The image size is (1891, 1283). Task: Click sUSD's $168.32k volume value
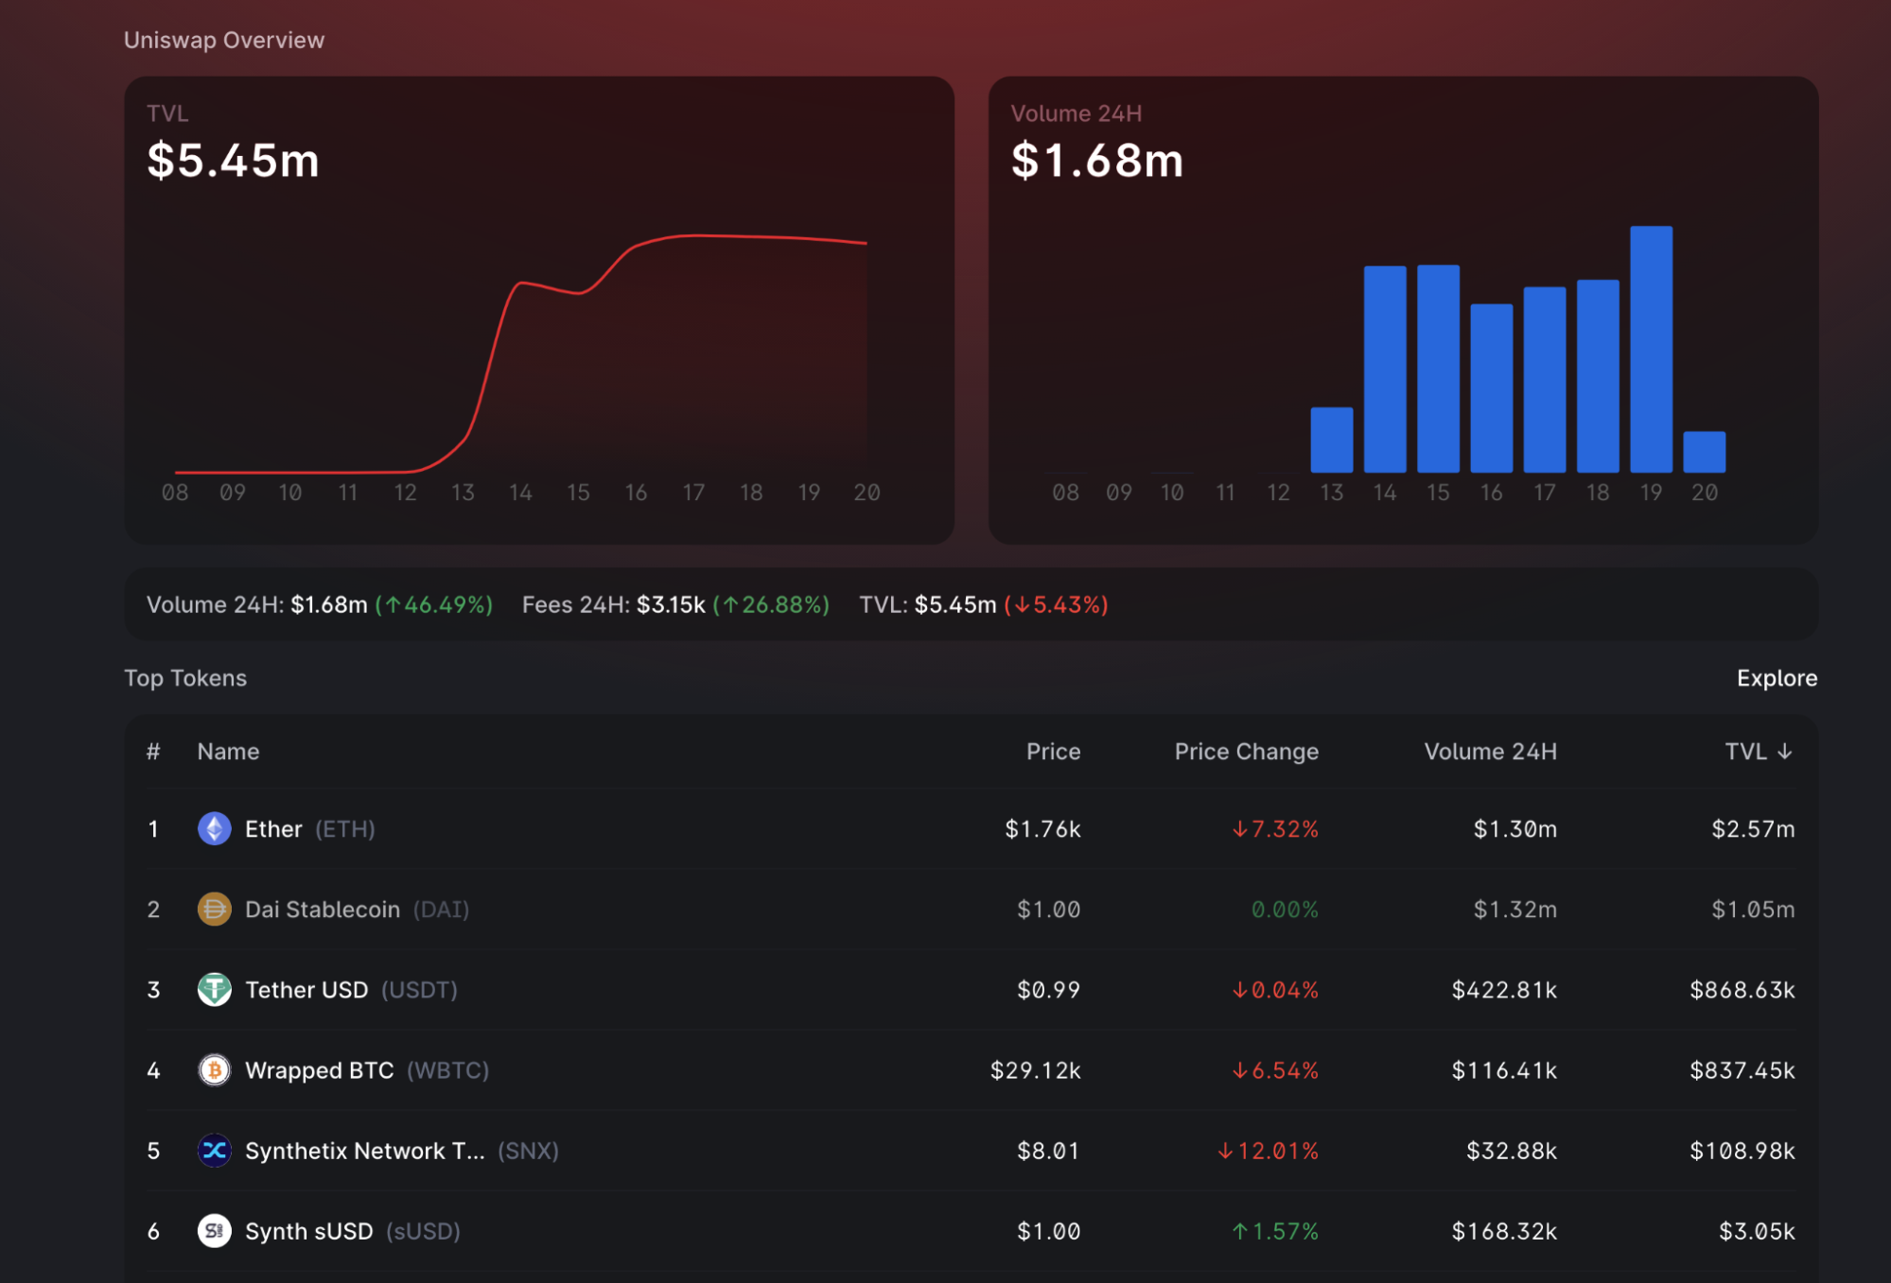click(x=1504, y=1231)
